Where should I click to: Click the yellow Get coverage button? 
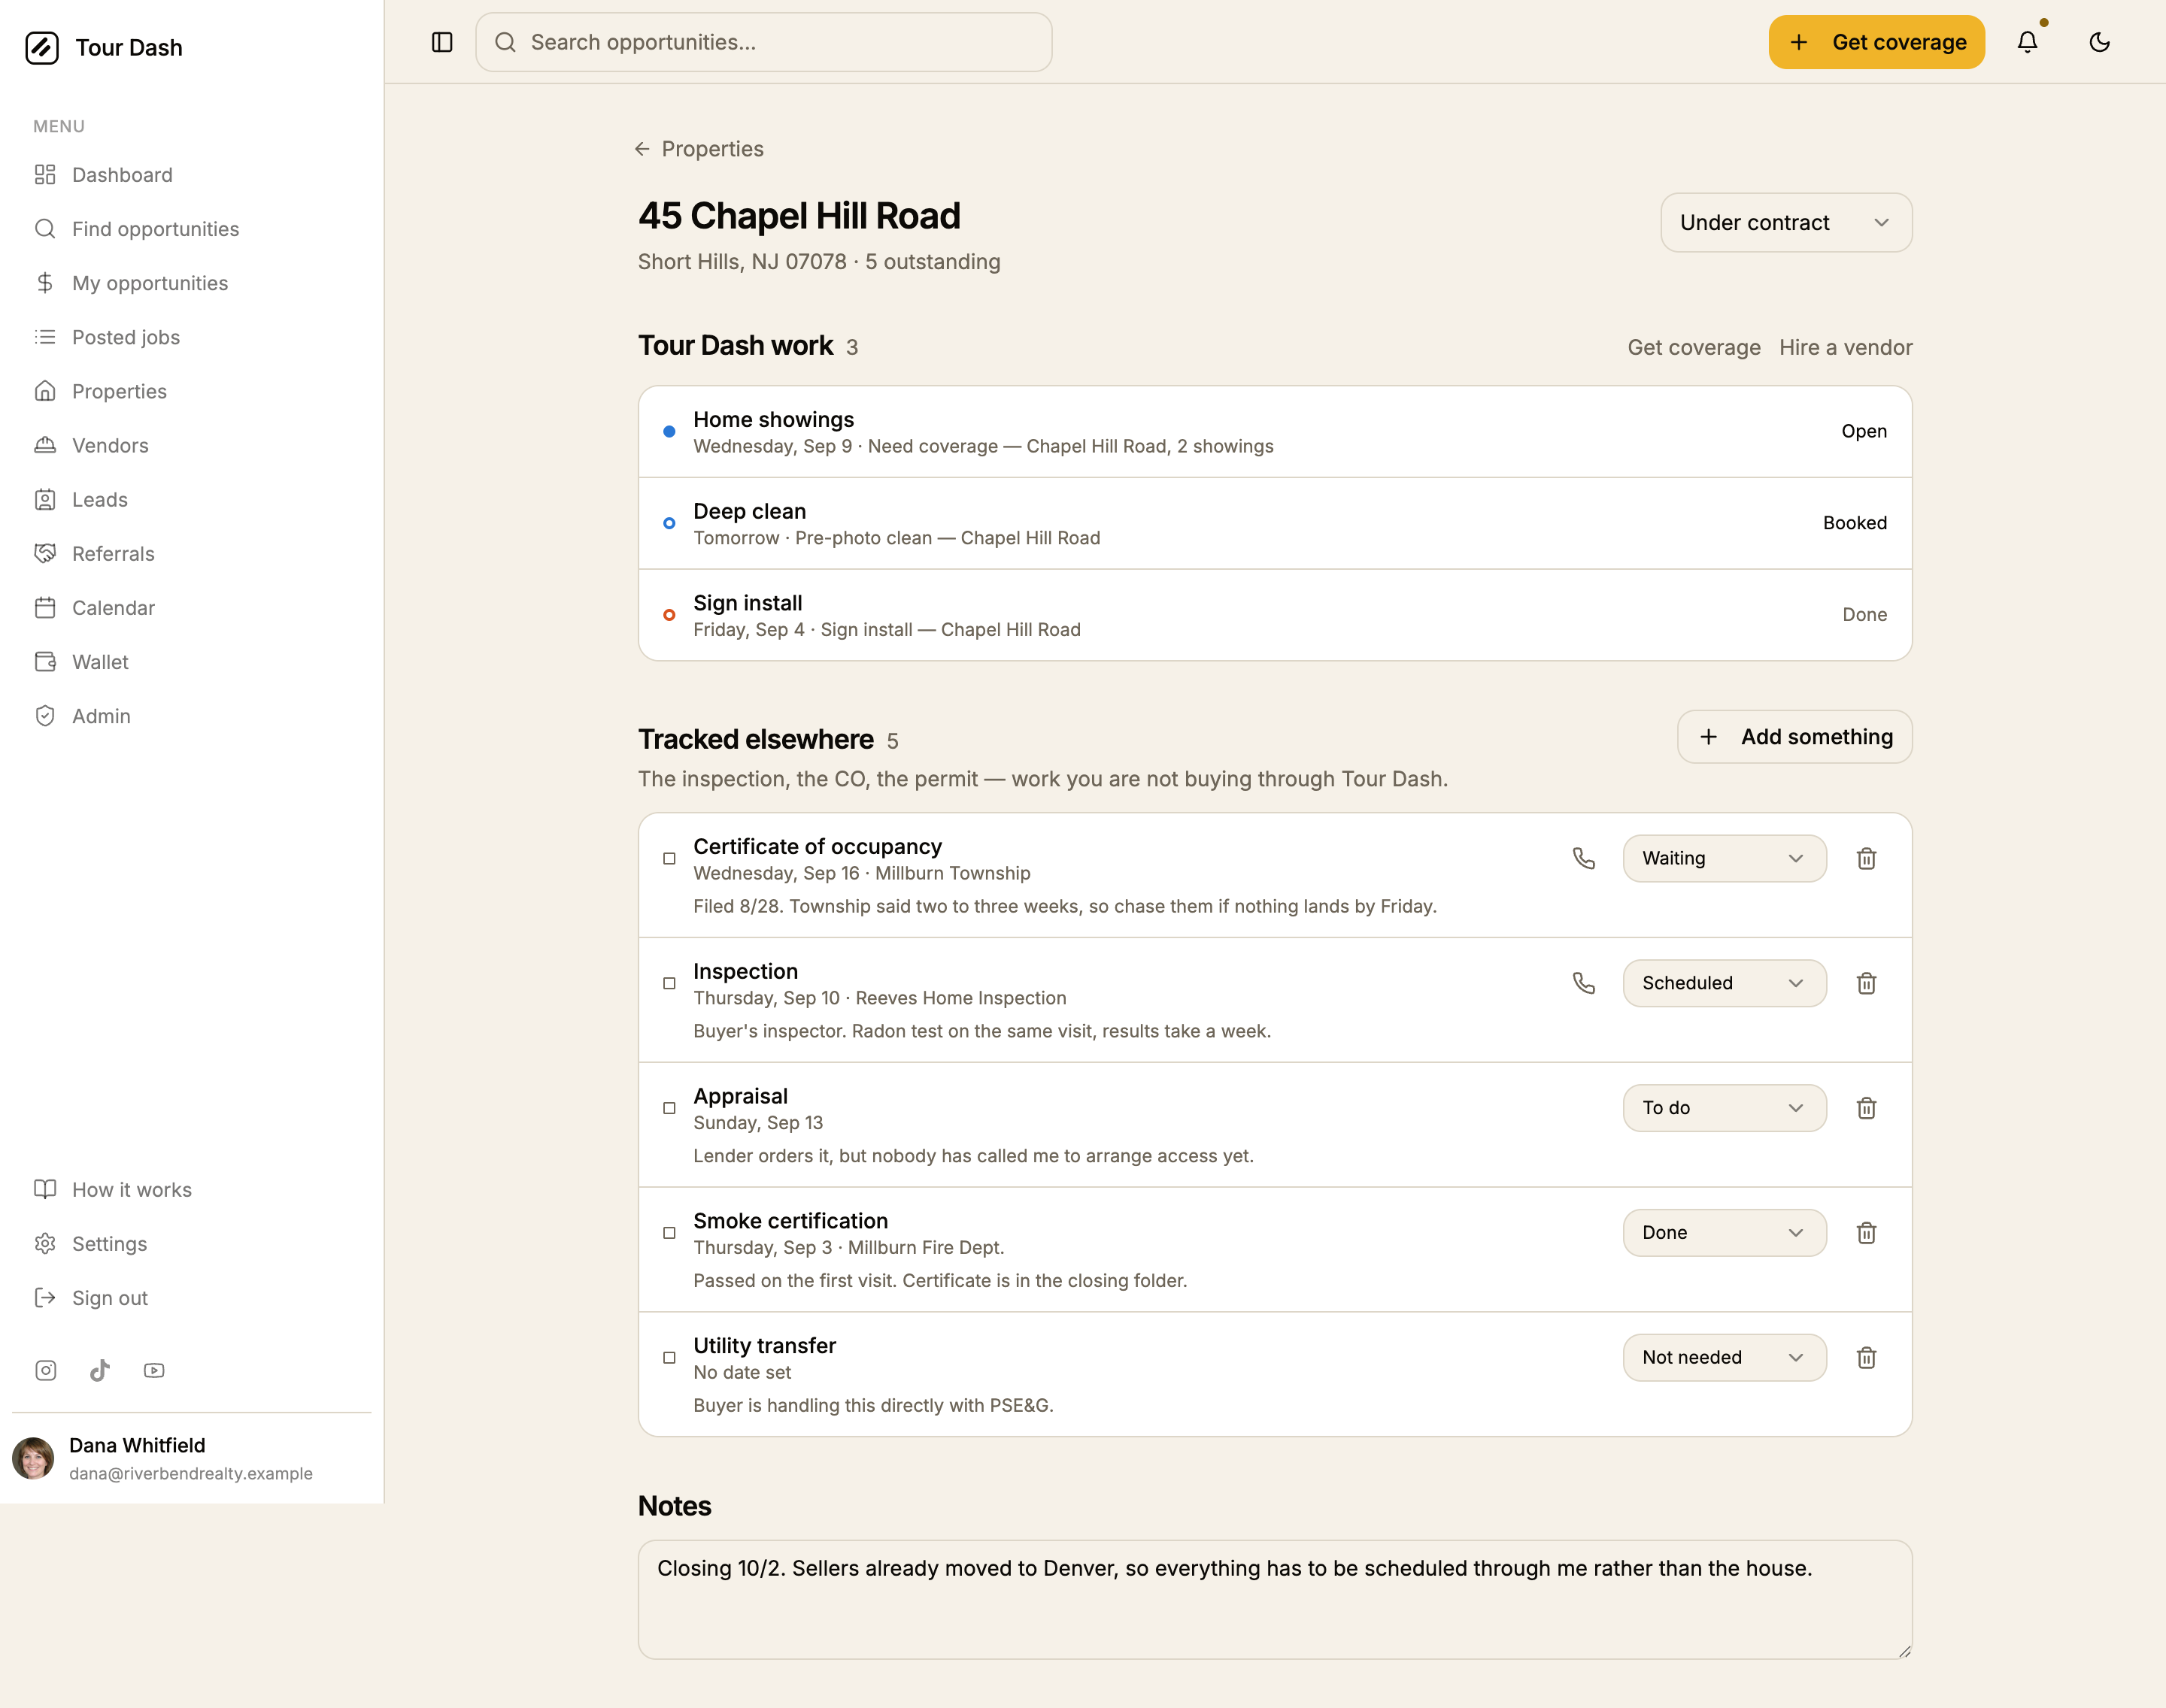1876,42
